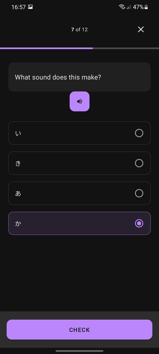The height and width of the screenshot is (354, 159).
Task: Click the quiz progress bar
Action: [x=79, y=48]
